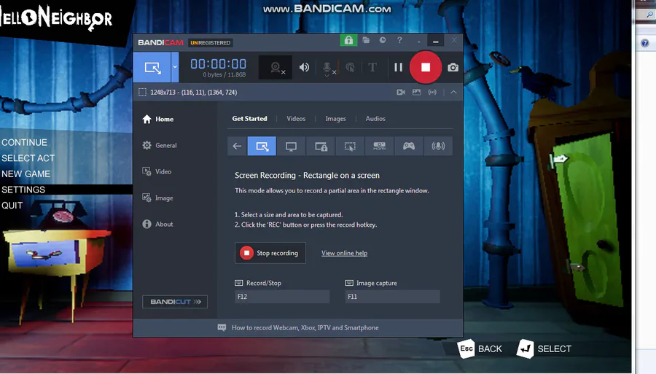
Task: Pause the recording
Action: 398,67
